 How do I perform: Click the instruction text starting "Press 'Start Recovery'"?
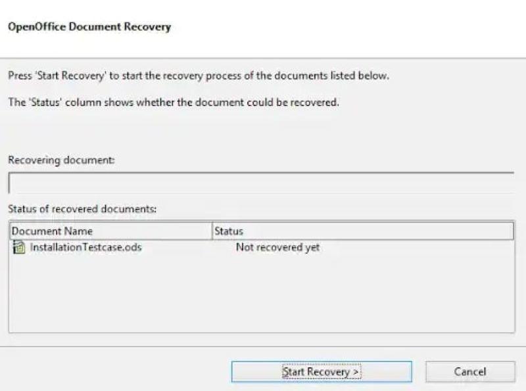click(199, 76)
